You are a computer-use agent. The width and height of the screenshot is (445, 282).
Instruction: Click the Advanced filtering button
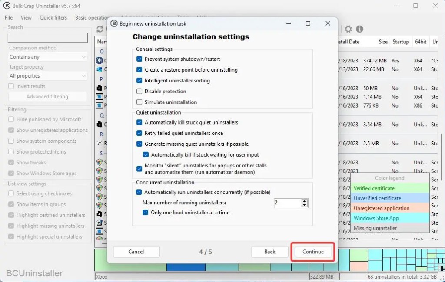coord(47,97)
